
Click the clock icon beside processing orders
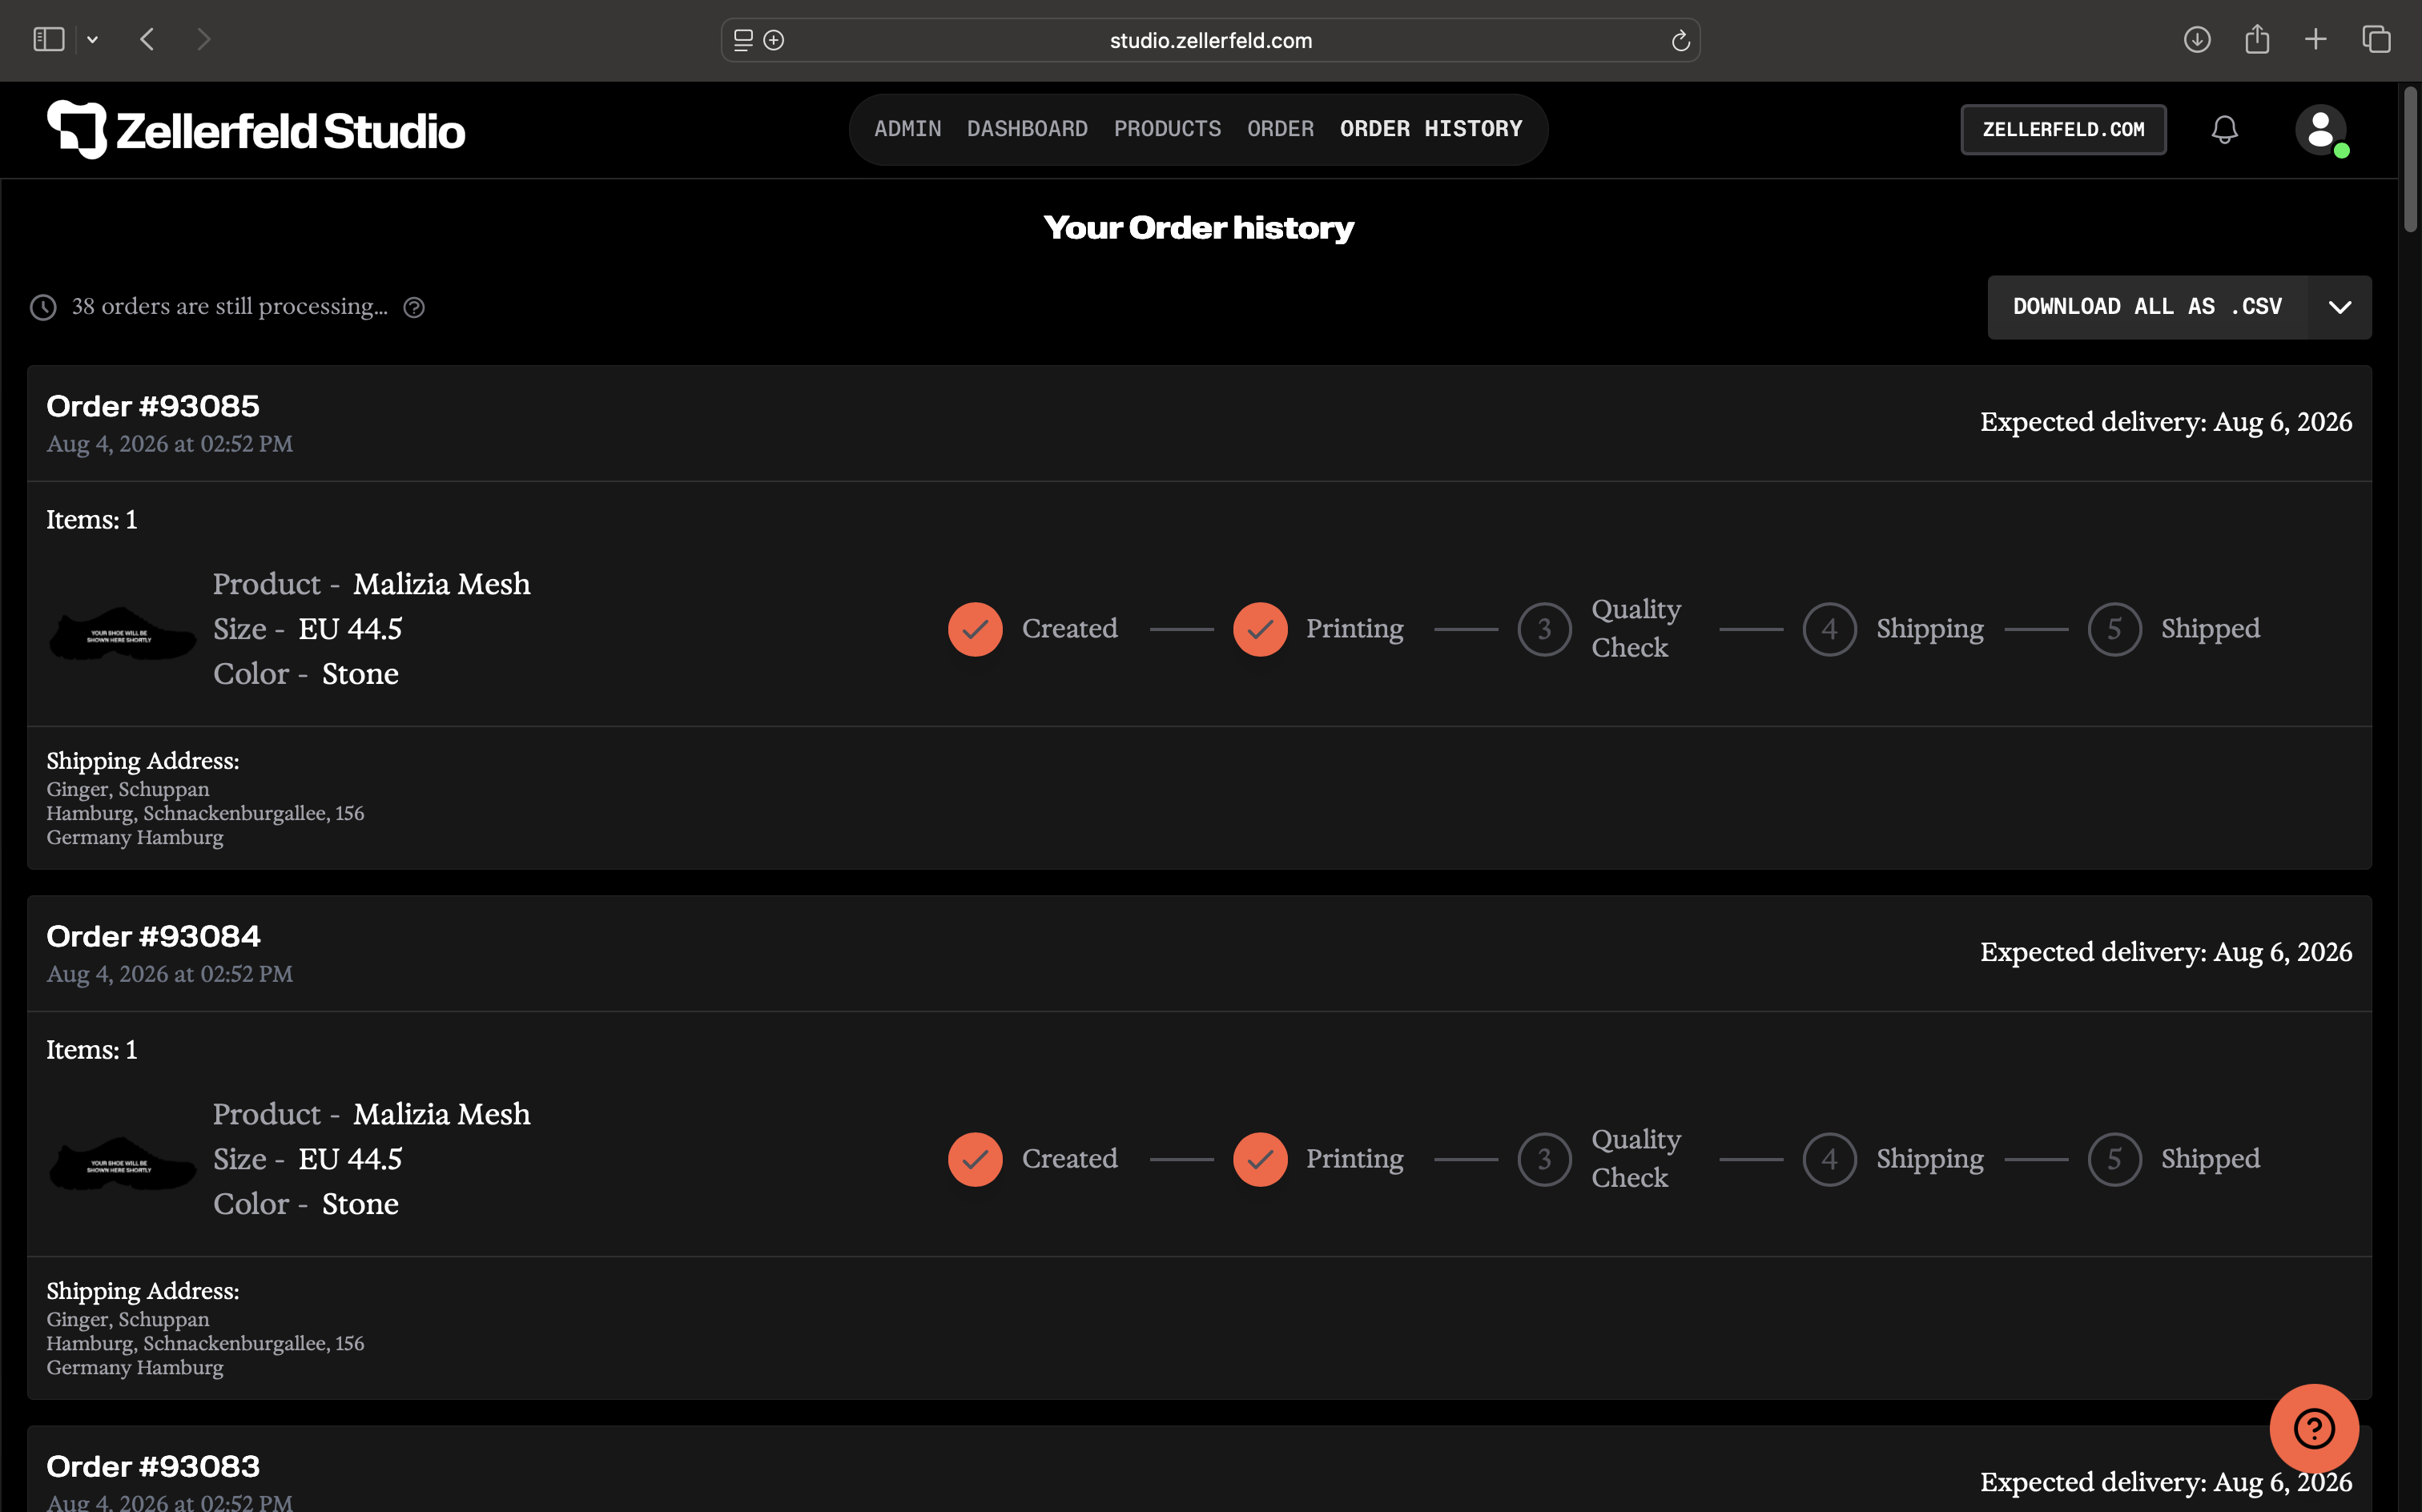(43, 307)
